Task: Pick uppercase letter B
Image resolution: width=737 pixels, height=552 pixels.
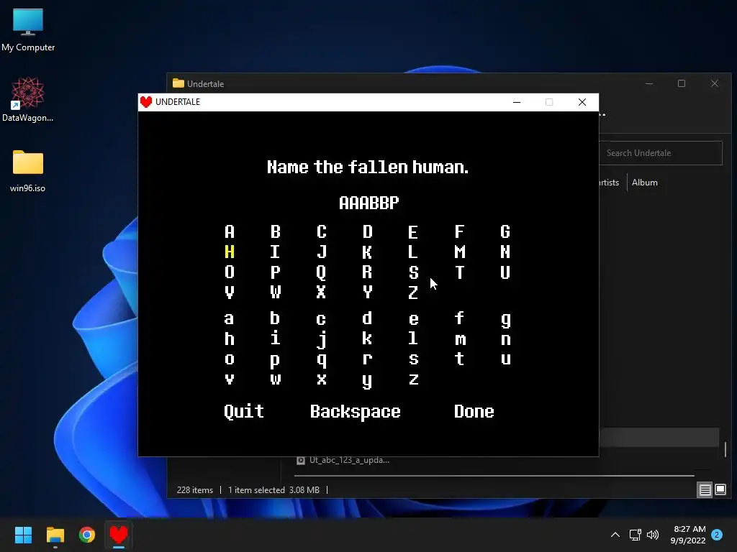Action: coord(276,232)
